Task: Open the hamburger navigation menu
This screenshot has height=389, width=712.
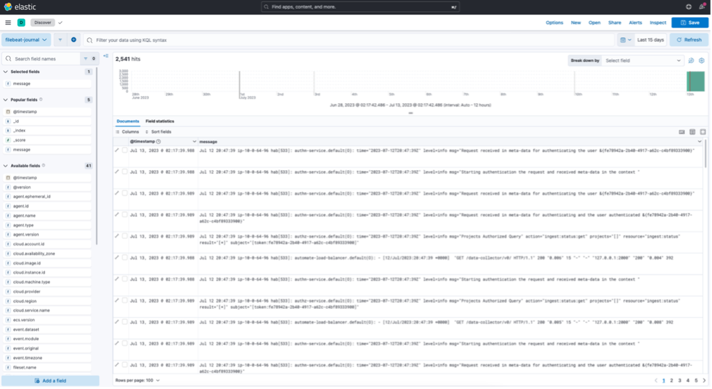Action: click(x=8, y=22)
